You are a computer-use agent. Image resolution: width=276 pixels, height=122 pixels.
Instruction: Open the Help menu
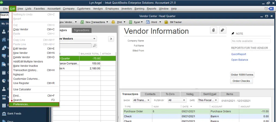174,9
